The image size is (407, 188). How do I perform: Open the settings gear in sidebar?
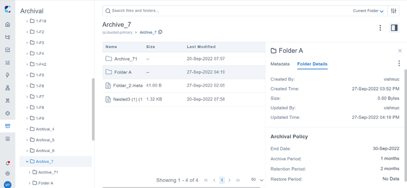pyautogui.click(x=7, y=174)
